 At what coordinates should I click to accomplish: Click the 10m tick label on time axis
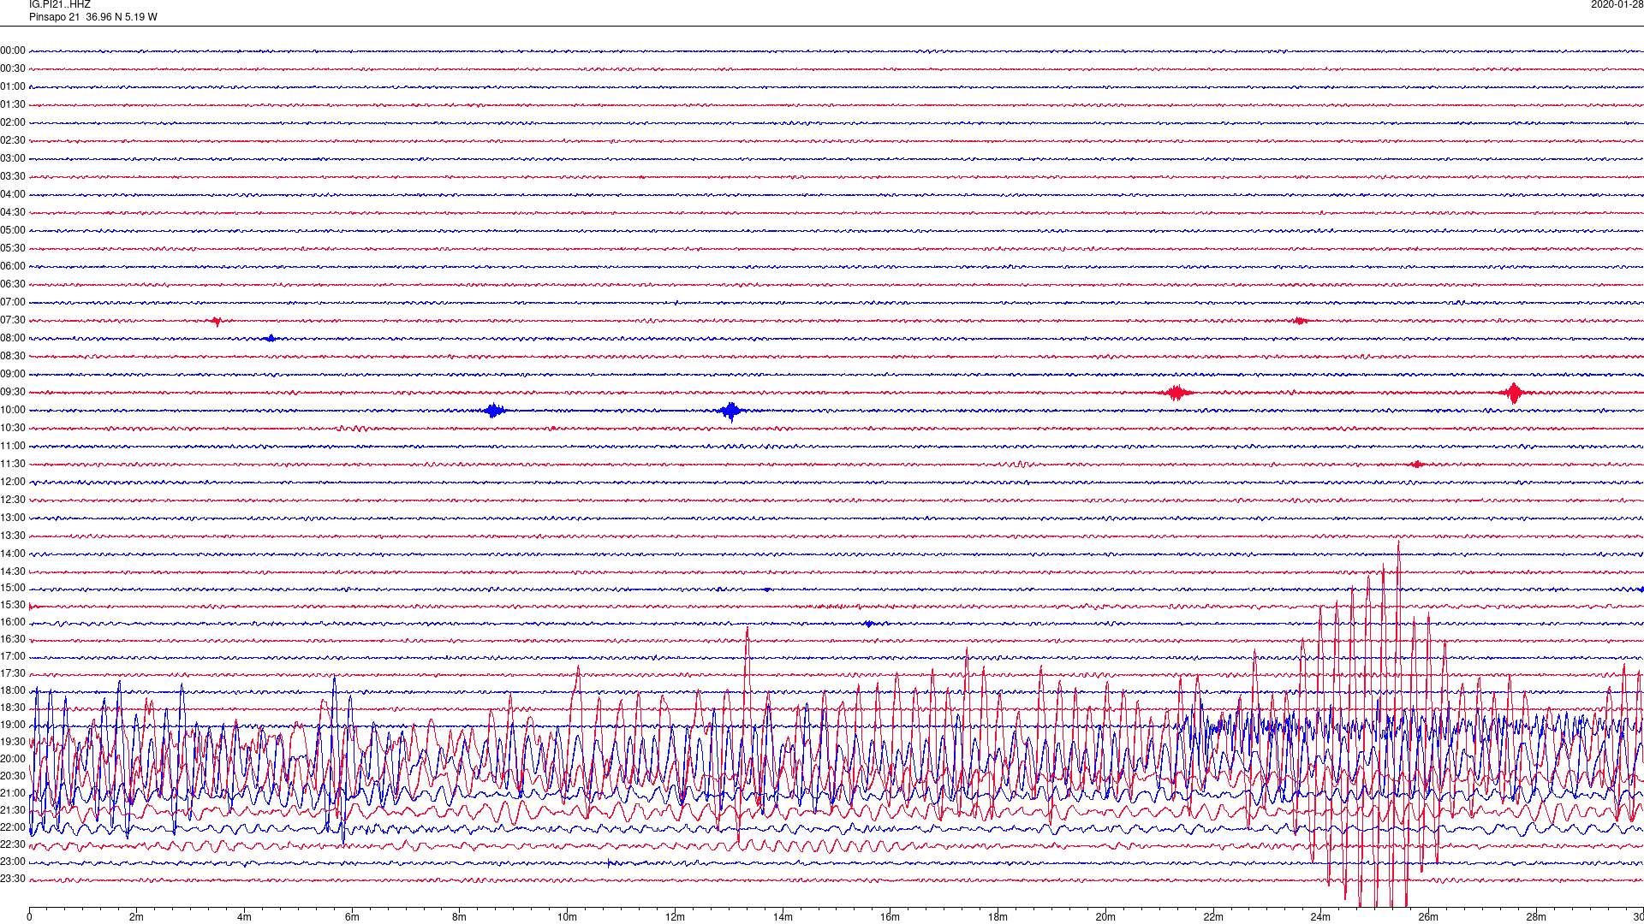coord(567,918)
